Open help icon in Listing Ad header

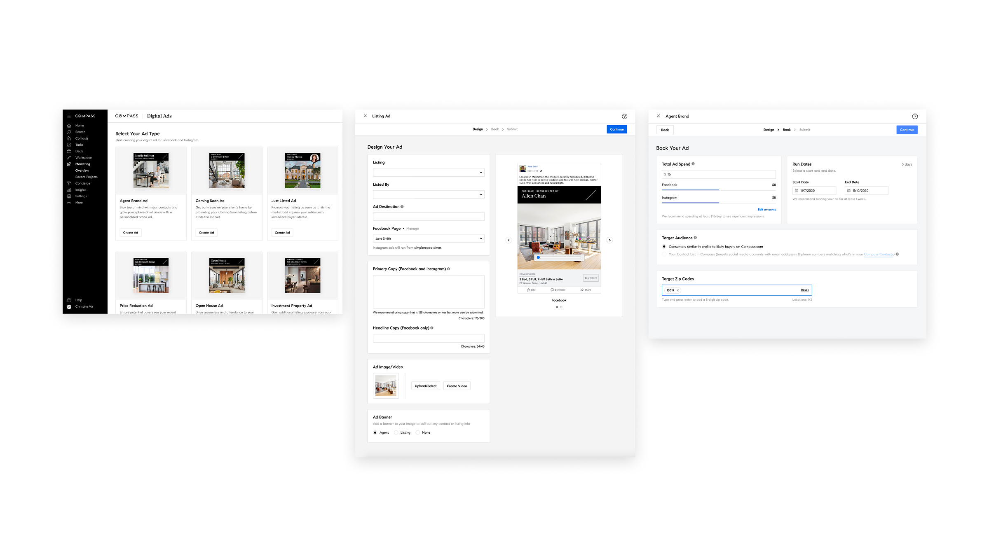[x=624, y=117]
